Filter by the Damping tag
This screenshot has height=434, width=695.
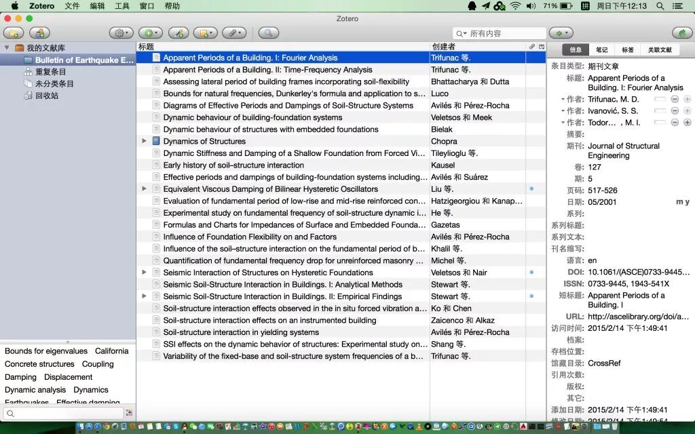pos(20,377)
